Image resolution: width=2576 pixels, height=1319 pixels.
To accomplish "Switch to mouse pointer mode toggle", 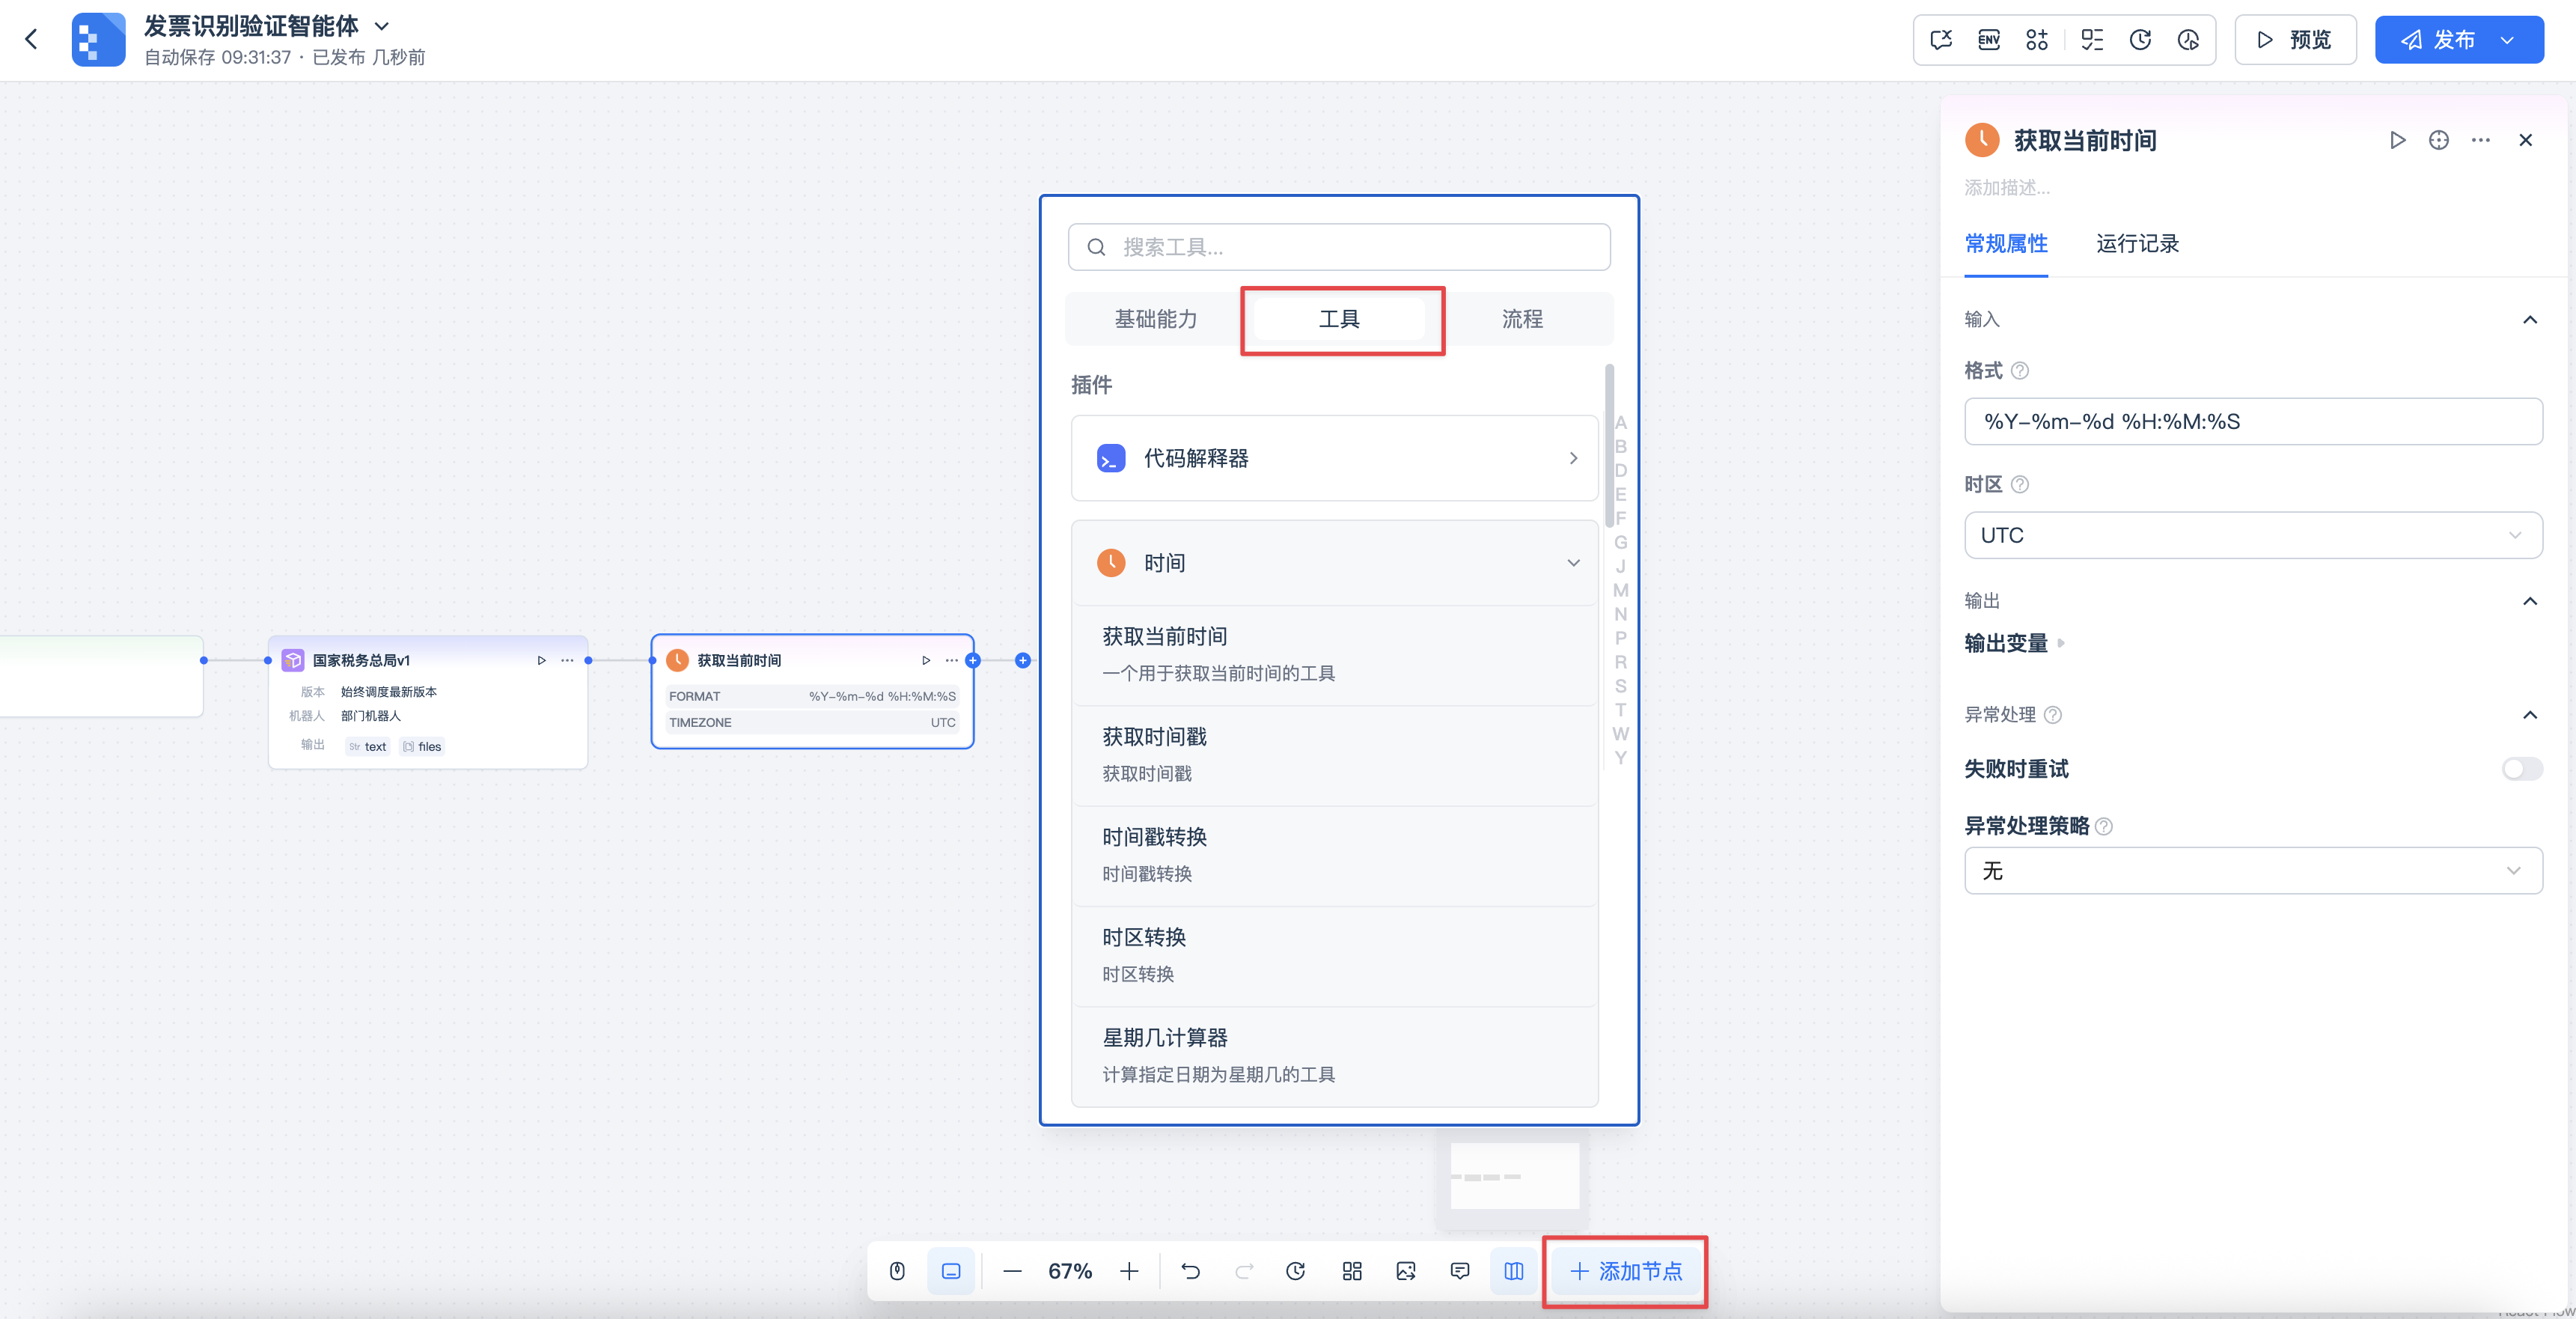I will point(897,1271).
